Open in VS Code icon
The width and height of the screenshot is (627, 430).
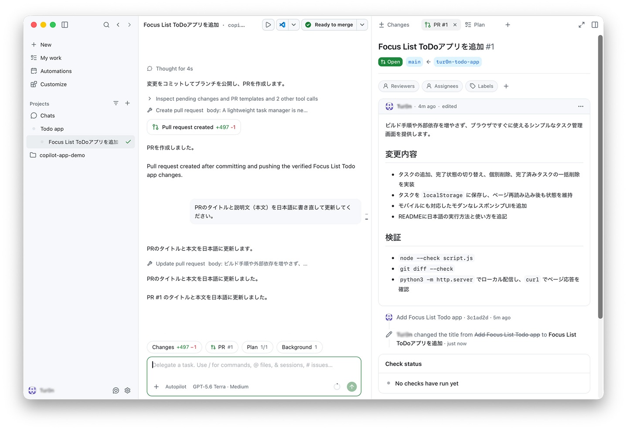[x=283, y=25]
